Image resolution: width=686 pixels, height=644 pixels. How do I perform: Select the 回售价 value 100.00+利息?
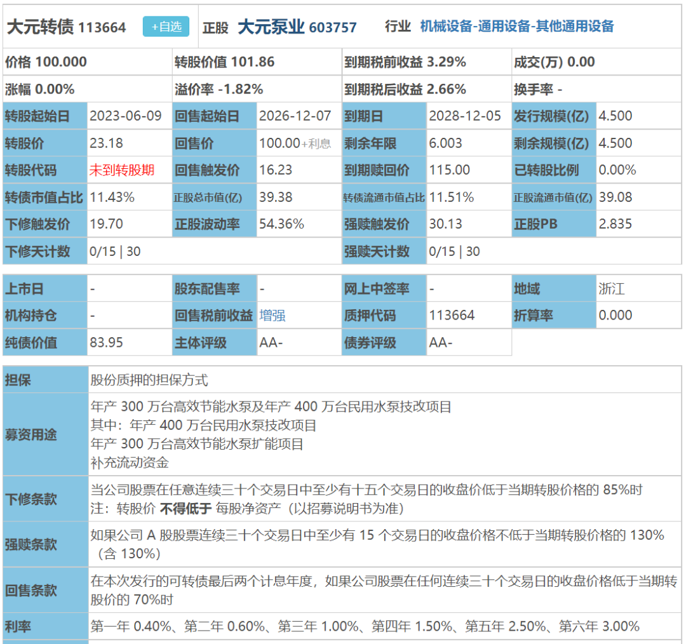(295, 143)
